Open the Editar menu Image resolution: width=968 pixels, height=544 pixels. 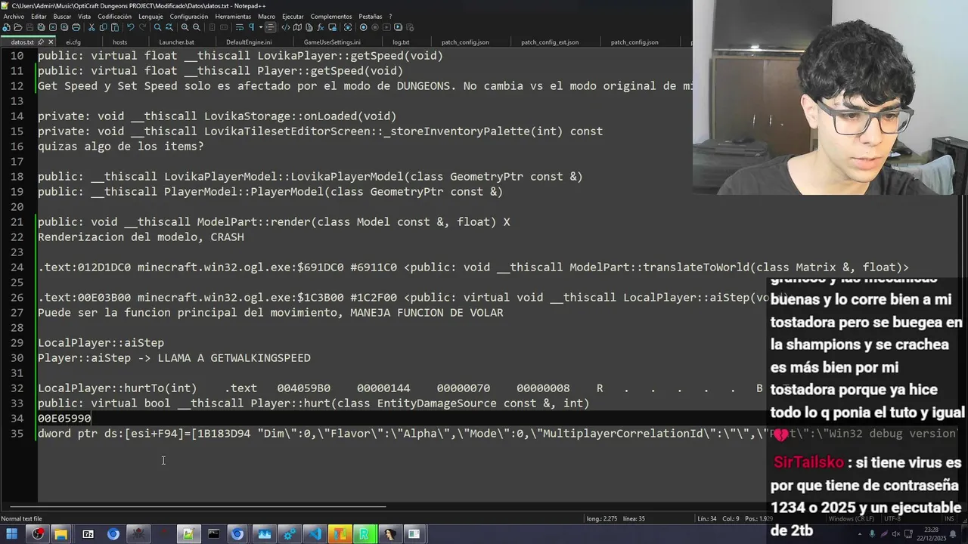tap(39, 17)
